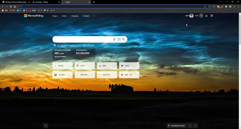
Task: Click the magnifier search button in Bing box
Action: point(123,39)
